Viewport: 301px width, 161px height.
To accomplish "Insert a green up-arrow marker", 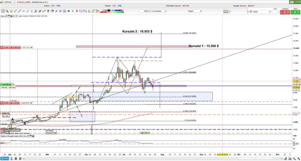I will tap(73, 11).
